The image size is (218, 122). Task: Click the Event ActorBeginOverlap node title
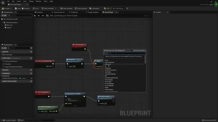[x=44, y=61]
